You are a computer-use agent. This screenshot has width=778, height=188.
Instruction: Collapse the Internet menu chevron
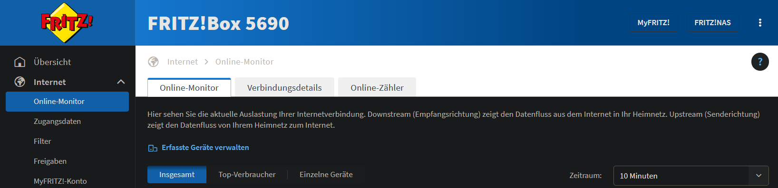coord(121,82)
